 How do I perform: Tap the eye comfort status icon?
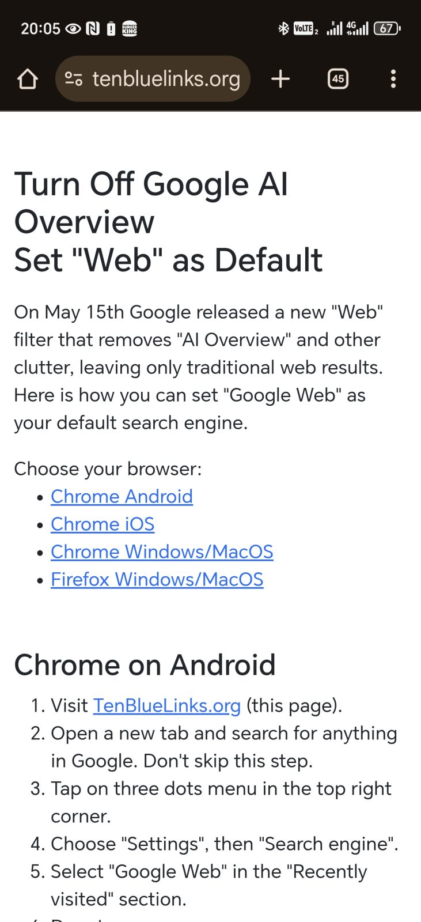(x=73, y=28)
